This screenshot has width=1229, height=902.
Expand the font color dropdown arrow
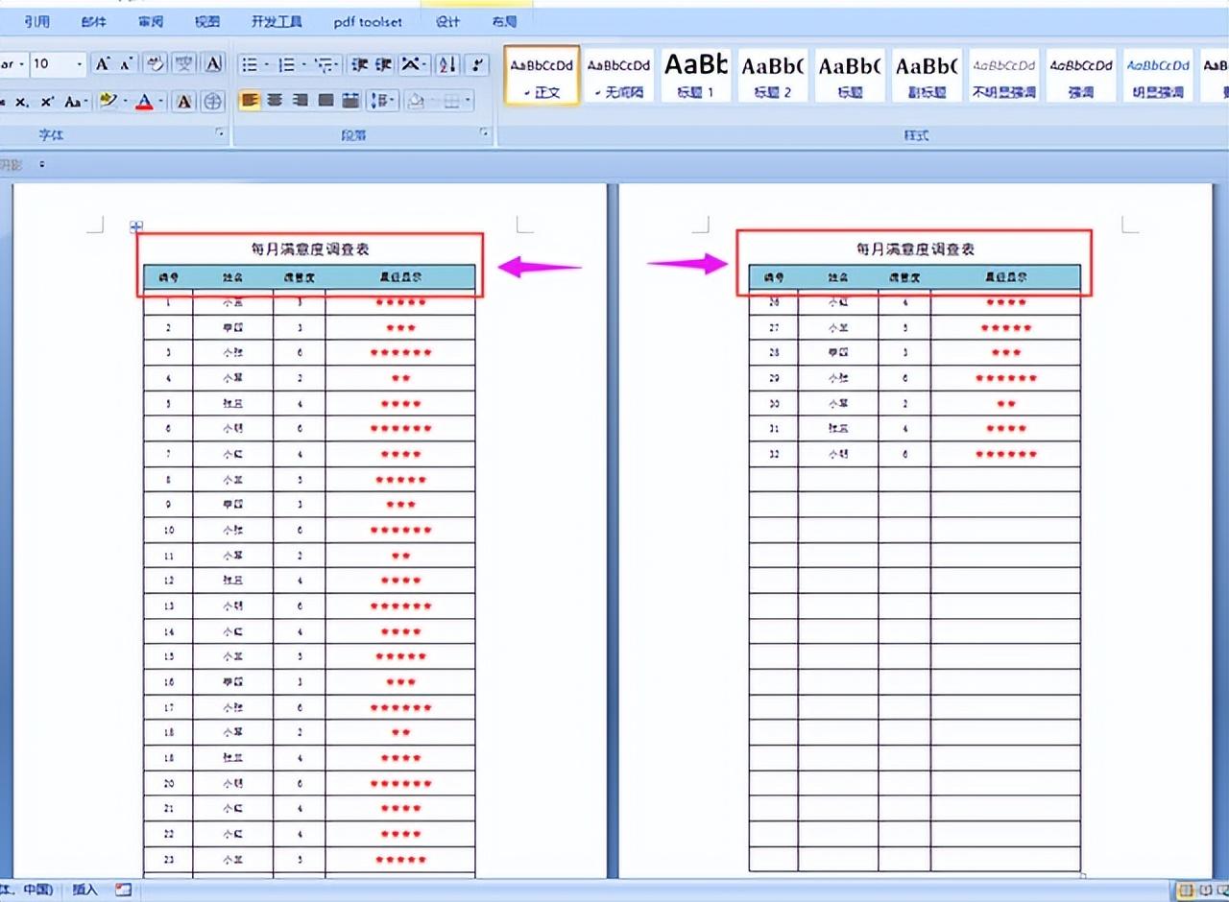[160, 102]
